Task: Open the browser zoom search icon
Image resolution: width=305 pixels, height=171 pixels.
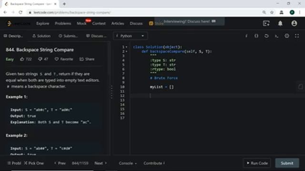Action: tap(264, 12)
